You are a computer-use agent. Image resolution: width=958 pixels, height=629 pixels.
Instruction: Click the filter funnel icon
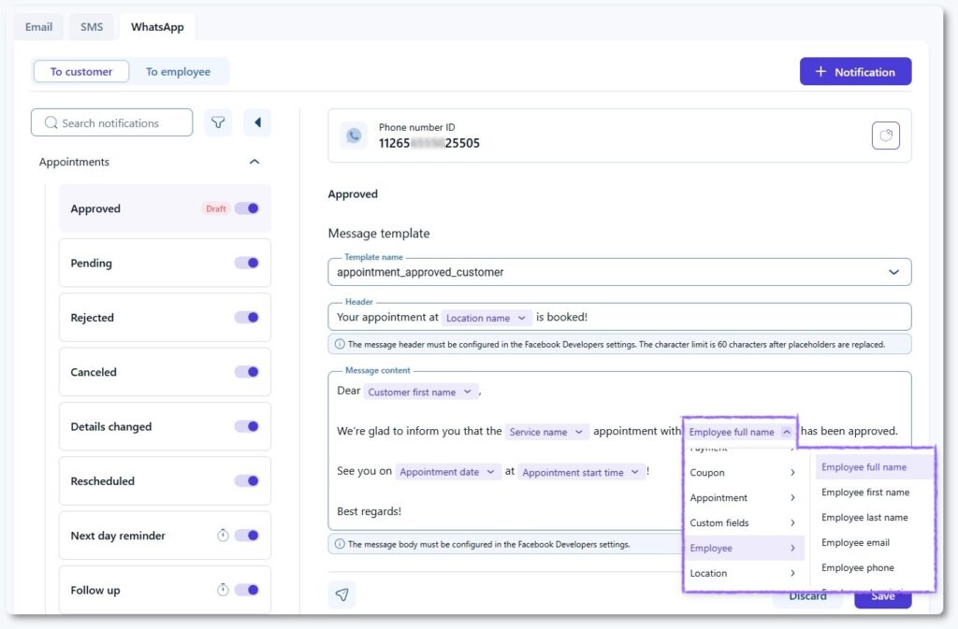tap(218, 122)
